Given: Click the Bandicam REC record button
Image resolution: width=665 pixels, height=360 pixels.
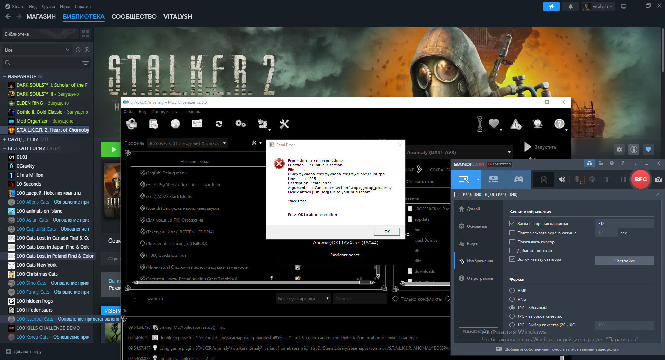Looking at the screenshot, I should coord(640,179).
